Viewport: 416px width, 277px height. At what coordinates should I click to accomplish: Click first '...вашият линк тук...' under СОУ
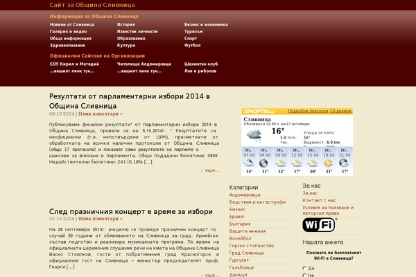(72, 71)
